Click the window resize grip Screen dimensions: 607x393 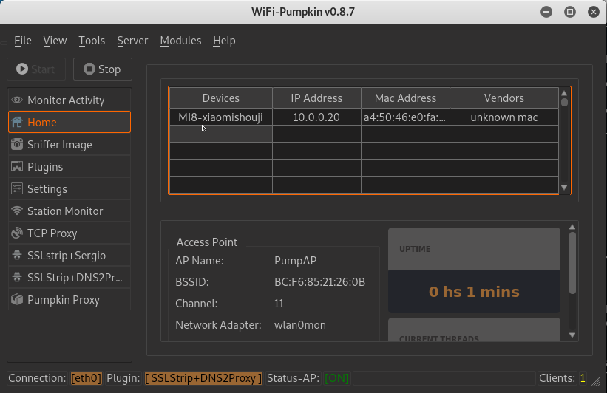point(596,382)
